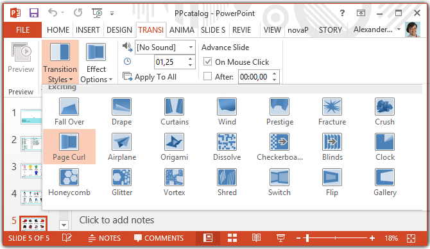Open Customize Quick Access Toolbar dropdown

tap(112, 13)
